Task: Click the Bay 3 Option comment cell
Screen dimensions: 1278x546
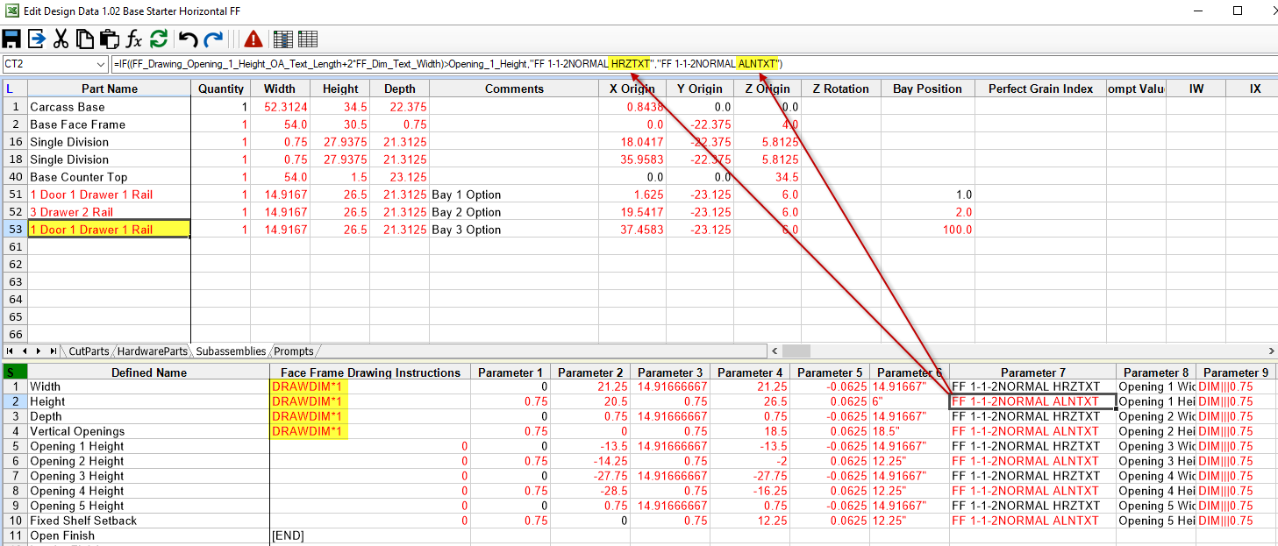Action: pyautogui.click(x=514, y=230)
